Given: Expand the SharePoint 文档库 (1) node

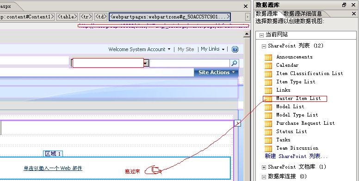Looking at the screenshot, I should point(264,167).
